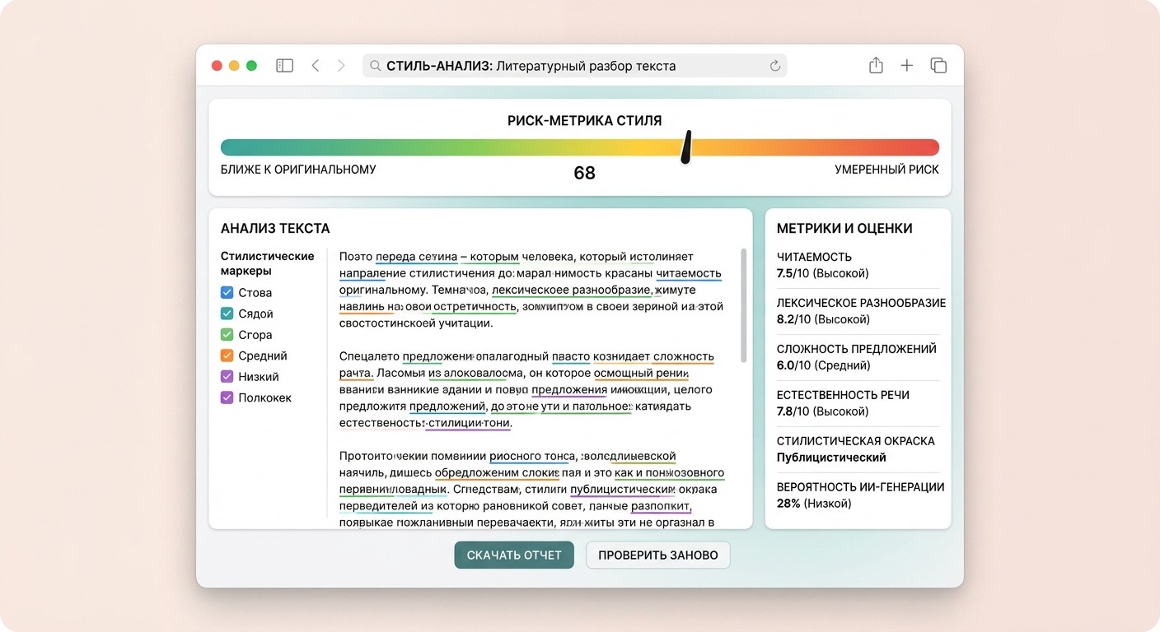Toggle the browser sidebar icon
The height and width of the screenshot is (632, 1160).
[284, 66]
